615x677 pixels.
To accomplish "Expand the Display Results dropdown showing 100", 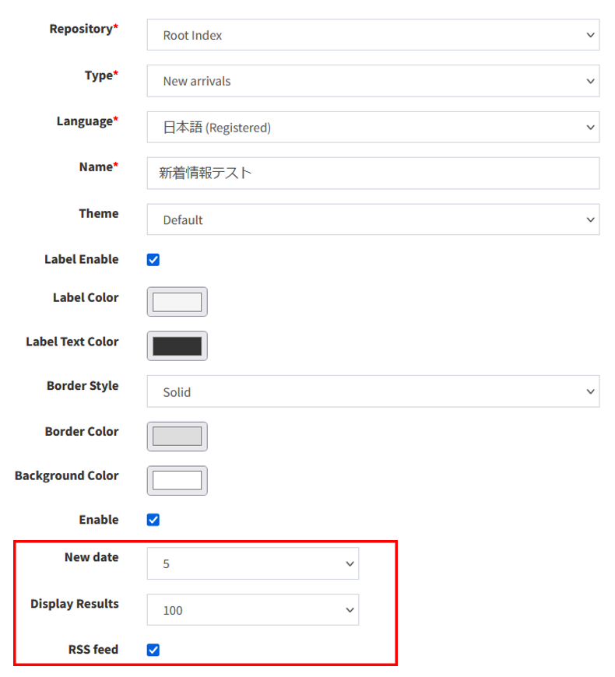I will tap(252, 611).
